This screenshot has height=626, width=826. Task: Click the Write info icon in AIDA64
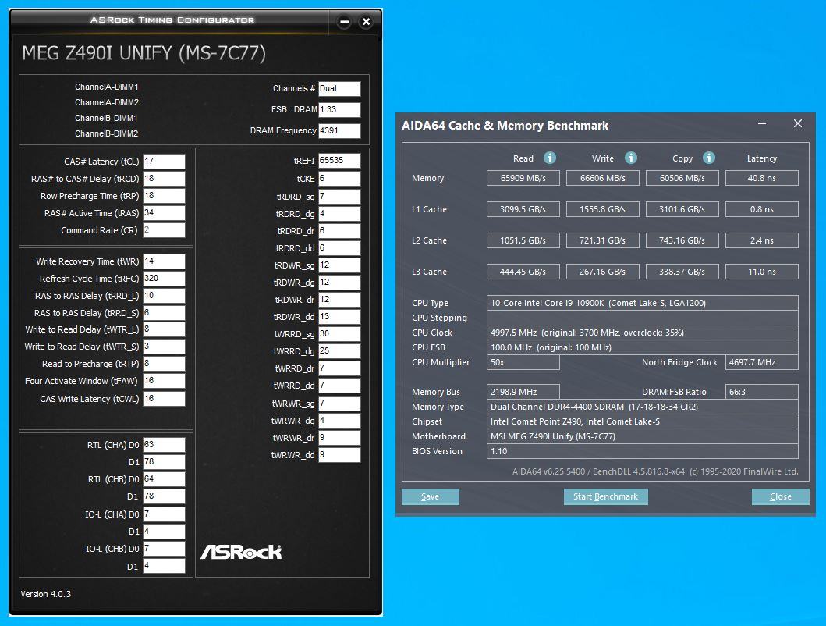pos(630,158)
